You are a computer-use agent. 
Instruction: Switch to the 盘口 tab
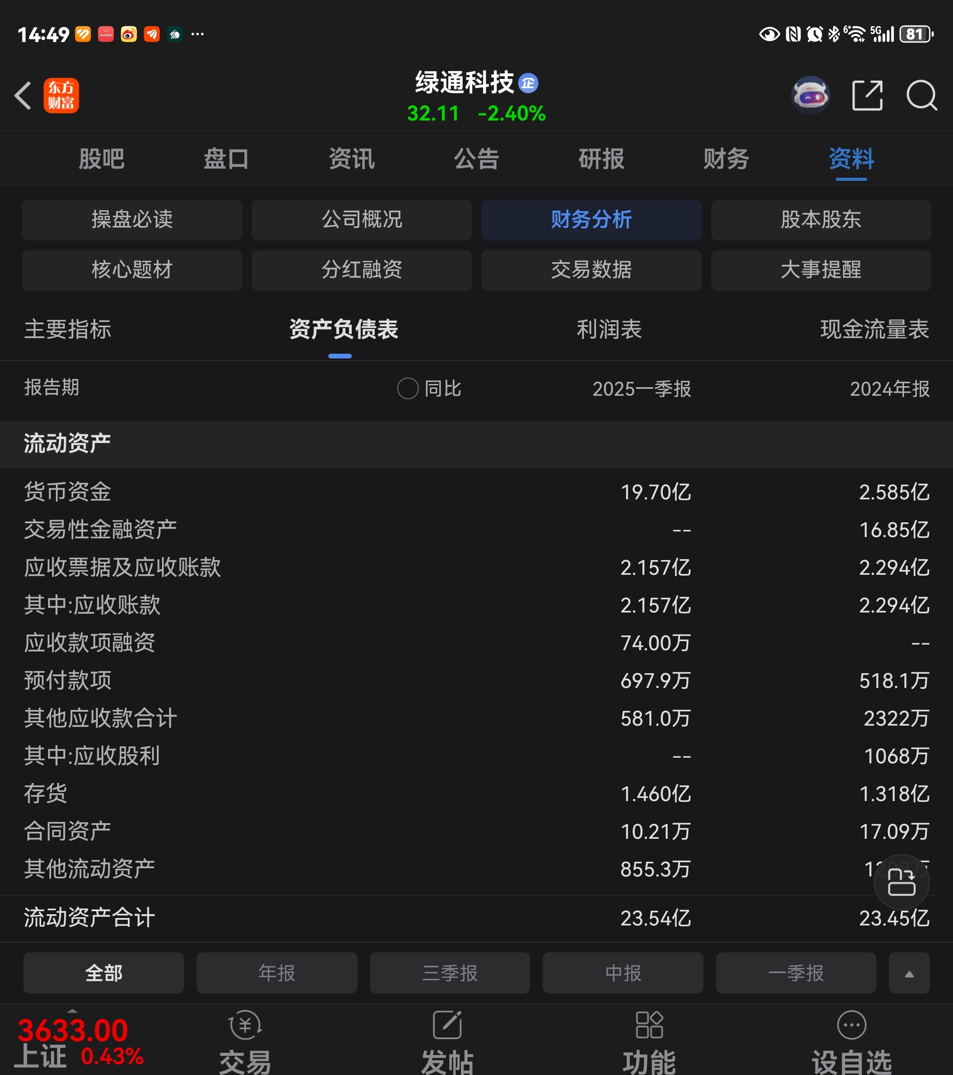227,159
